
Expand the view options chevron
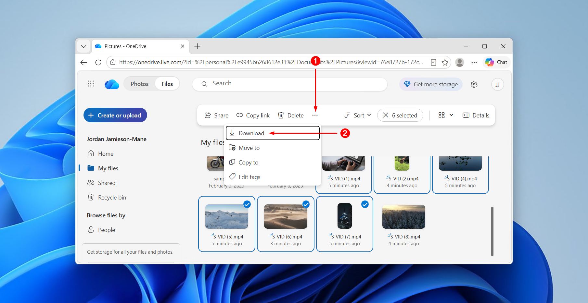(x=451, y=115)
